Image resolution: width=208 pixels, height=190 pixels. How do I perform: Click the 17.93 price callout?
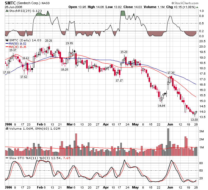tap(7, 72)
